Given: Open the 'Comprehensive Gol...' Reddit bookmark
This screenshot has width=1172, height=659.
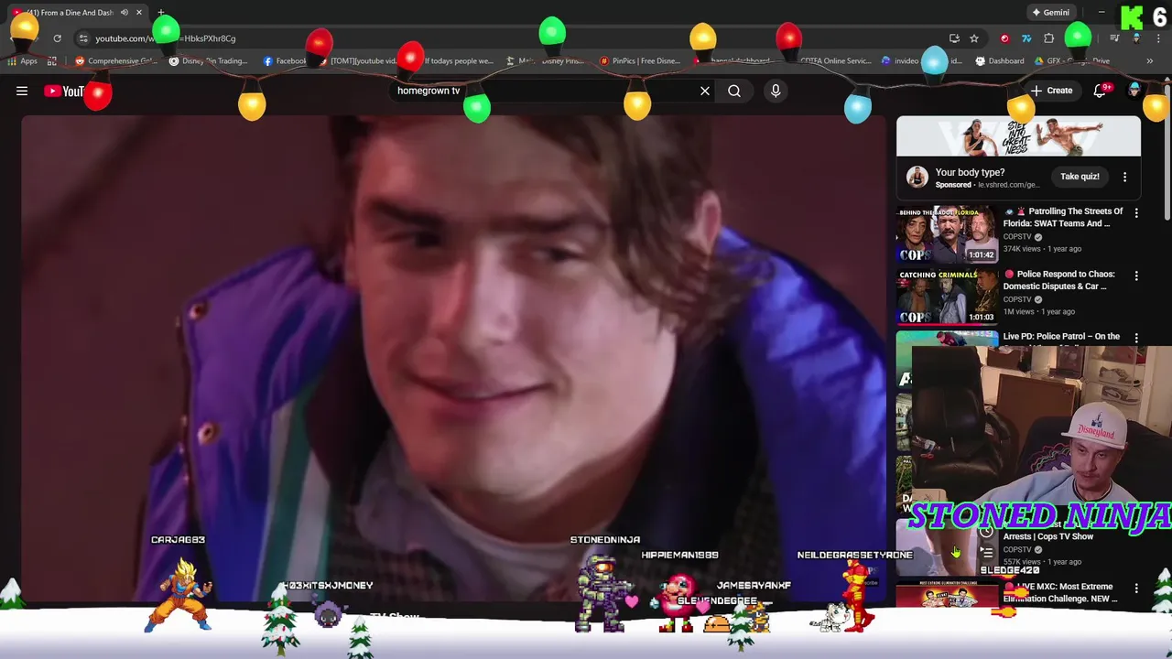Looking at the screenshot, I should tap(116, 61).
